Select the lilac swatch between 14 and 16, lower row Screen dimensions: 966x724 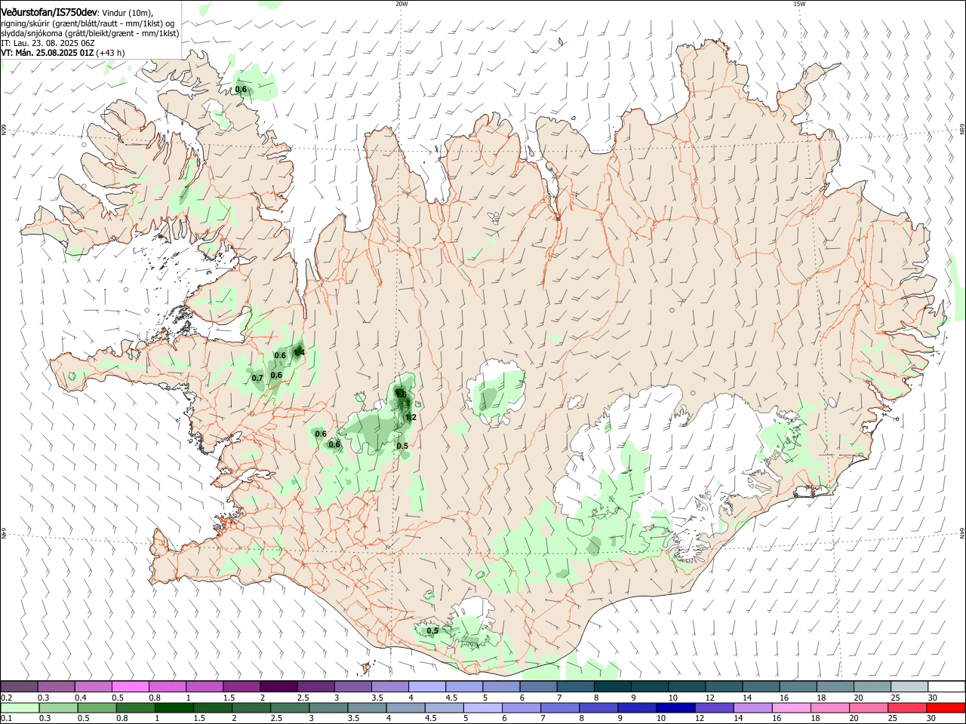coord(753,707)
